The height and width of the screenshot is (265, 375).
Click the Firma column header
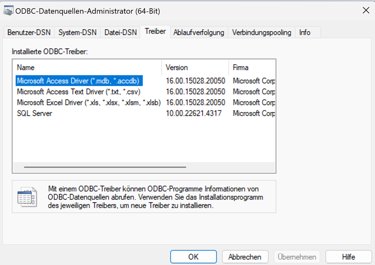pyautogui.click(x=252, y=67)
